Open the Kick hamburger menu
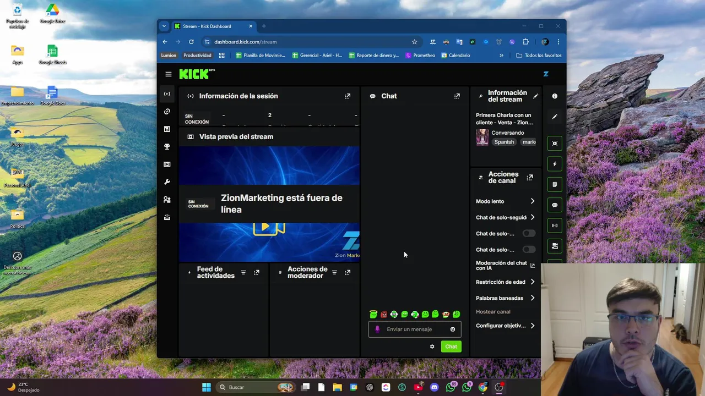The height and width of the screenshot is (396, 705). pyautogui.click(x=169, y=74)
